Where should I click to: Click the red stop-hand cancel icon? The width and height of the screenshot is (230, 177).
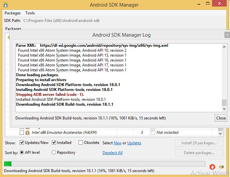tap(212, 167)
